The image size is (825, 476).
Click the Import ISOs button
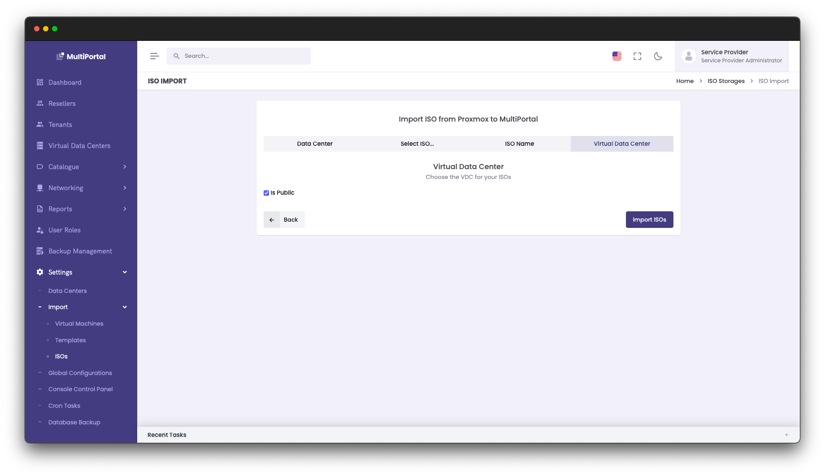click(649, 219)
